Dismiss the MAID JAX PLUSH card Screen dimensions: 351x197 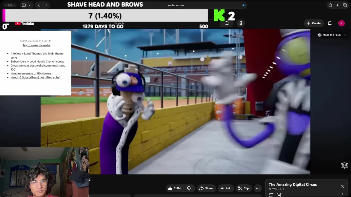pos(346,35)
